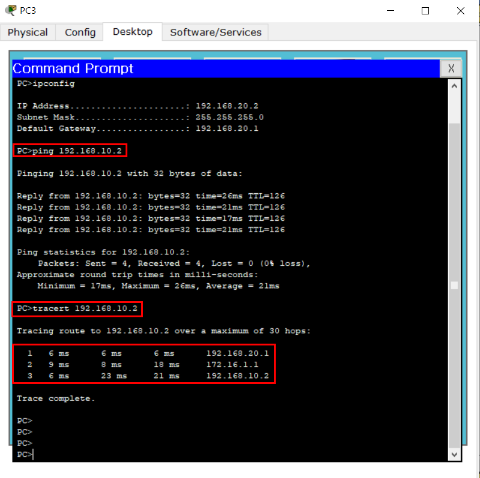
Task: Click the 'Packets: Sent = 4' line
Action: tap(174, 263)
